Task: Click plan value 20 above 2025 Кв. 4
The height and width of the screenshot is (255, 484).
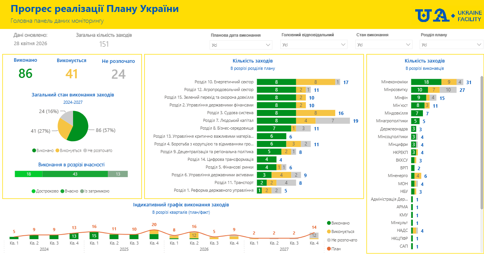Action: pos(154,225)
